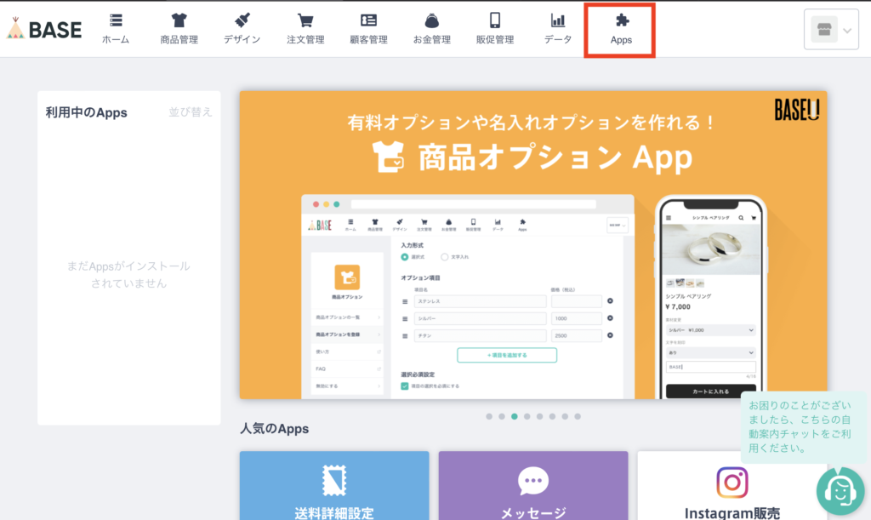
Task: Select the first banner carousel dot
Action: click(x=489, y=416)
